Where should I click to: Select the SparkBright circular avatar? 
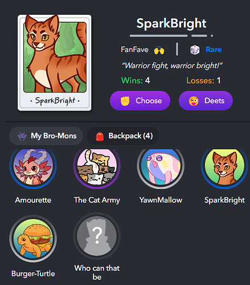click(224, 166)
